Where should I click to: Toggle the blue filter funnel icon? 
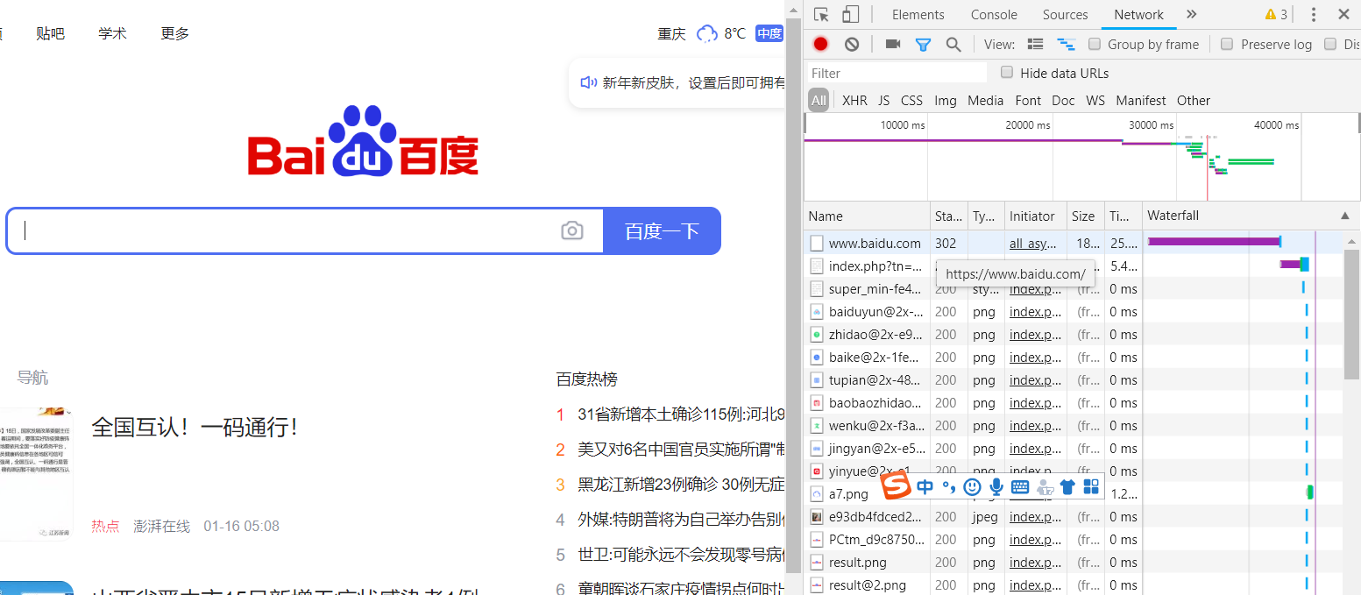[x=923, y=44]
